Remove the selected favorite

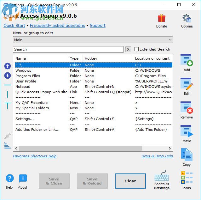pos(187,108)
